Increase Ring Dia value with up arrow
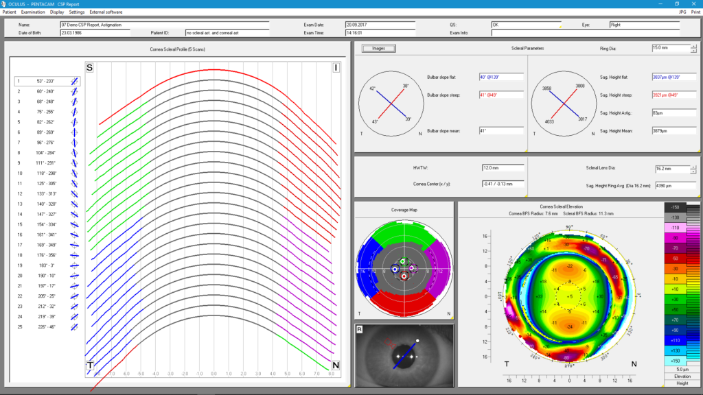This screenshot has height=395, width=703. click(x=693, y=46)
